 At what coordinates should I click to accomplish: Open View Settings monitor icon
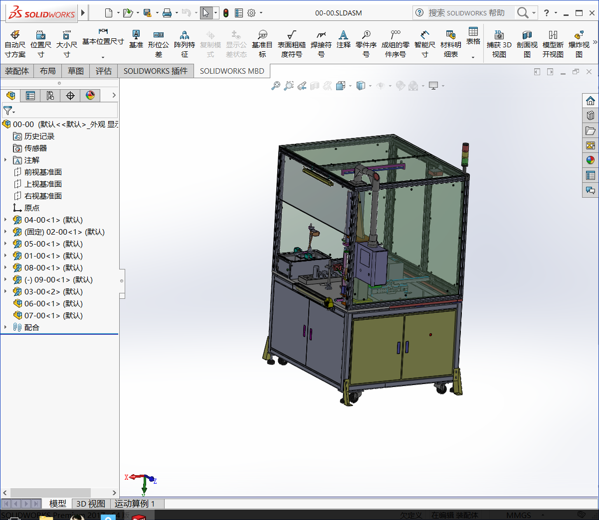point(433,86)
